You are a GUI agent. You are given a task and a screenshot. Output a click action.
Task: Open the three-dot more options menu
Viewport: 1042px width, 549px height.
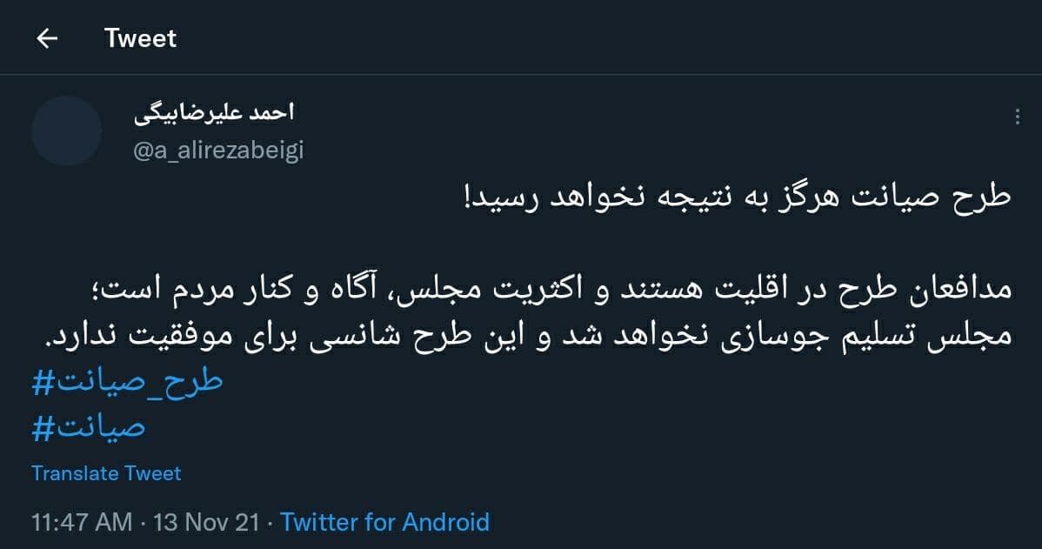click(x=1018, y=118)
